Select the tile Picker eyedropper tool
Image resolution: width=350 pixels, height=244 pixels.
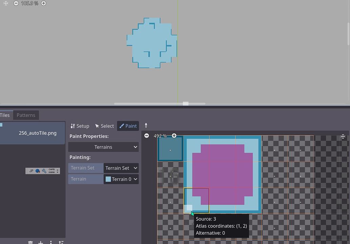[146, 126]
